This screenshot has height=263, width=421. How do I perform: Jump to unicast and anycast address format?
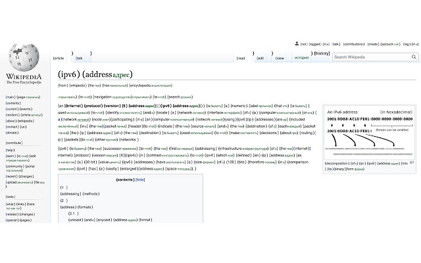[x=110, y=220]
